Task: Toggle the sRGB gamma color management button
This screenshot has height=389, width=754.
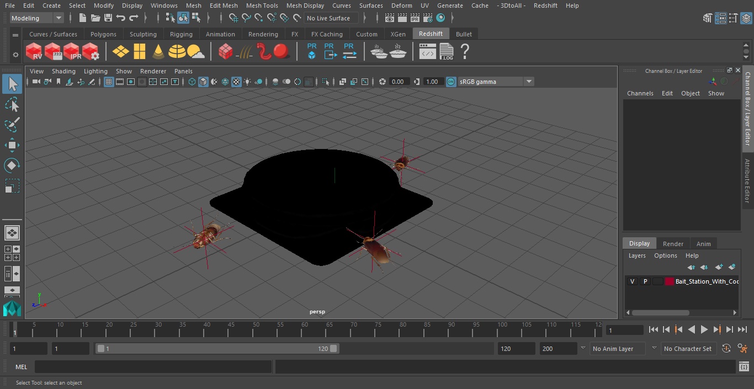Action: click(451, 82)
